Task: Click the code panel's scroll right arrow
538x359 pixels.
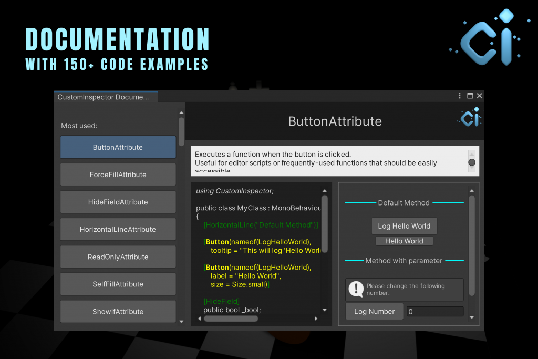Action: tap(316, 319)
